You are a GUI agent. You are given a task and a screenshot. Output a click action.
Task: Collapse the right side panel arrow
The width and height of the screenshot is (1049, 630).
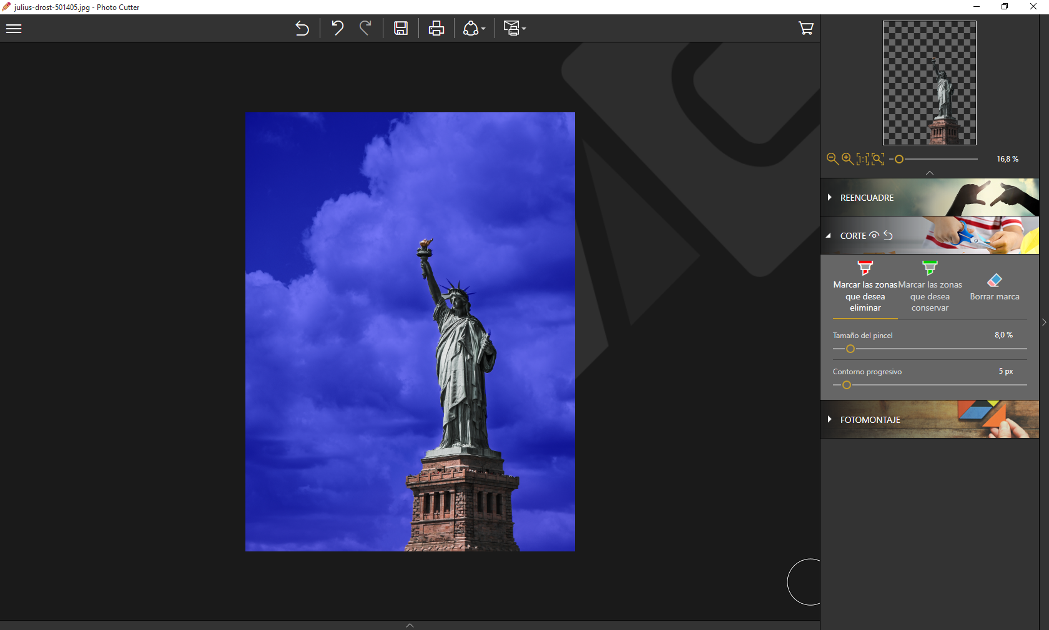(1044, 322)
